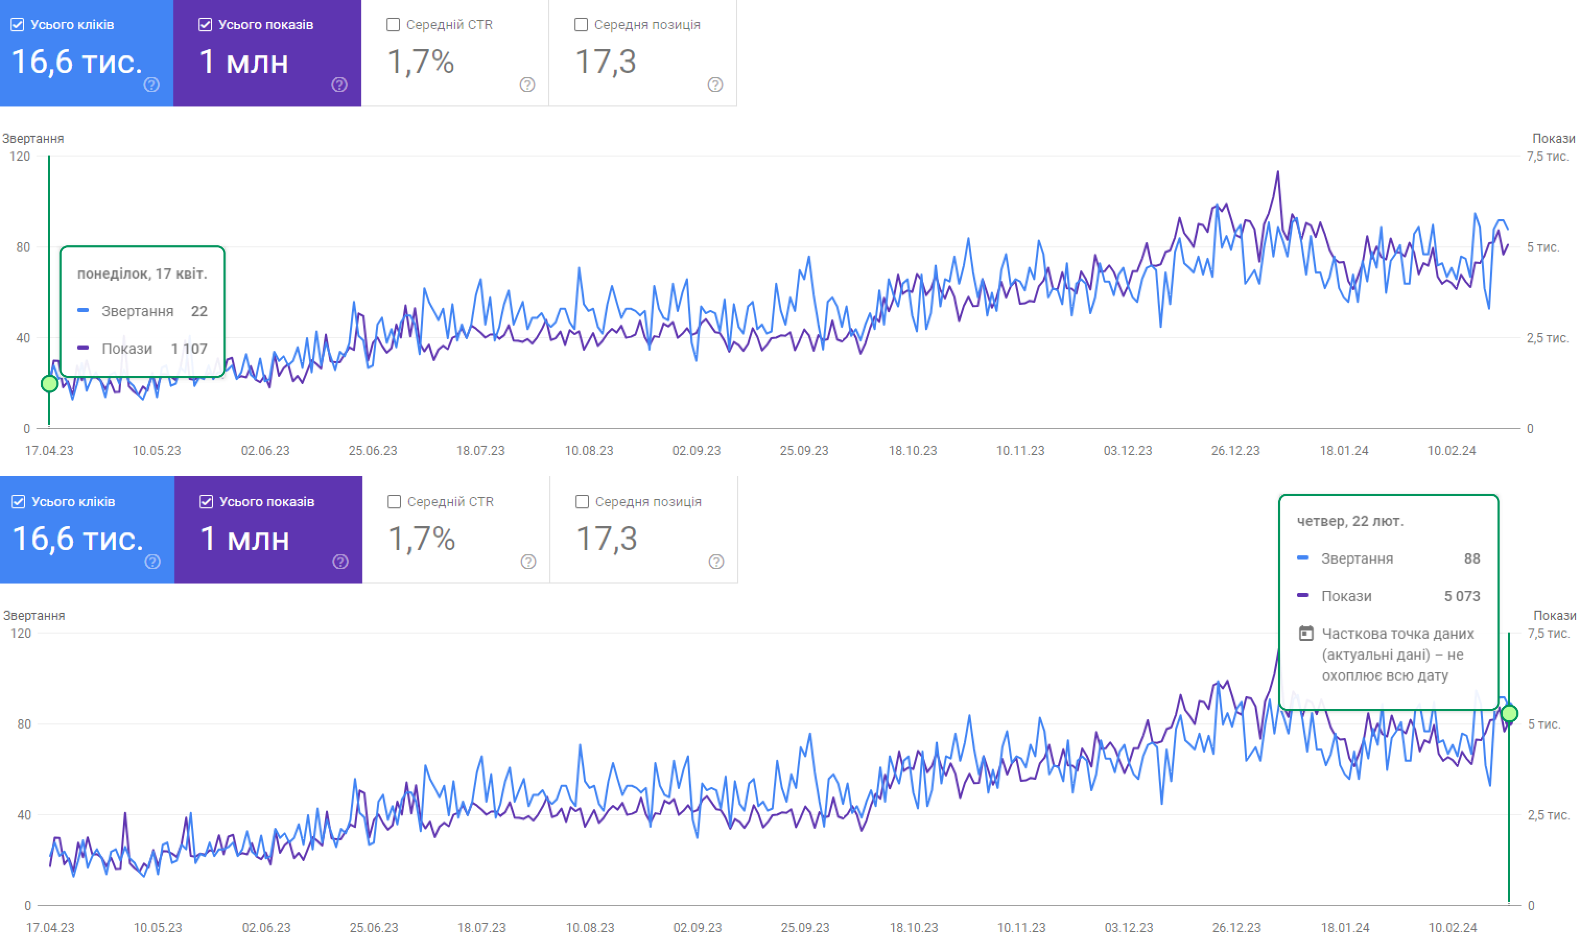Click help icon on top Середня позиція card

715,85
